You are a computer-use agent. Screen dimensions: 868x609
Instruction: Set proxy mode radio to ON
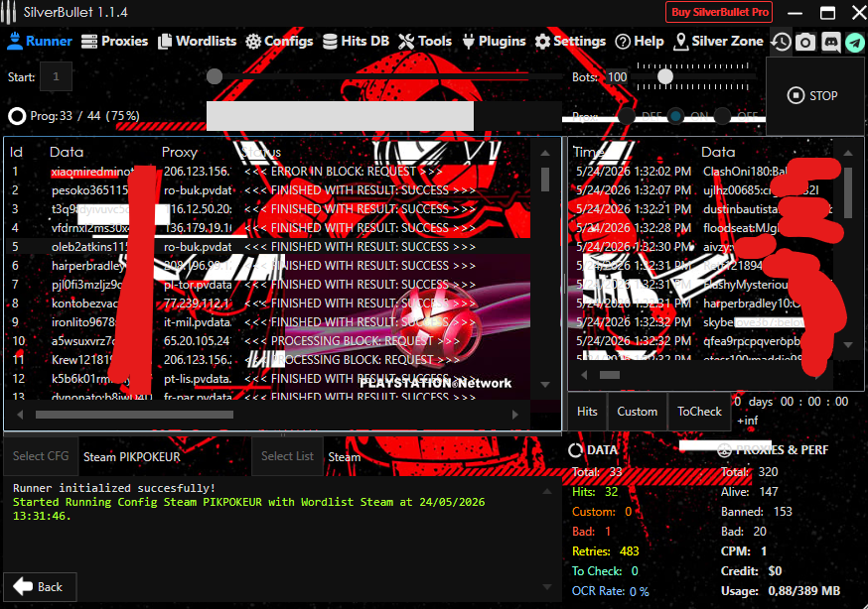tap(675, 116)
